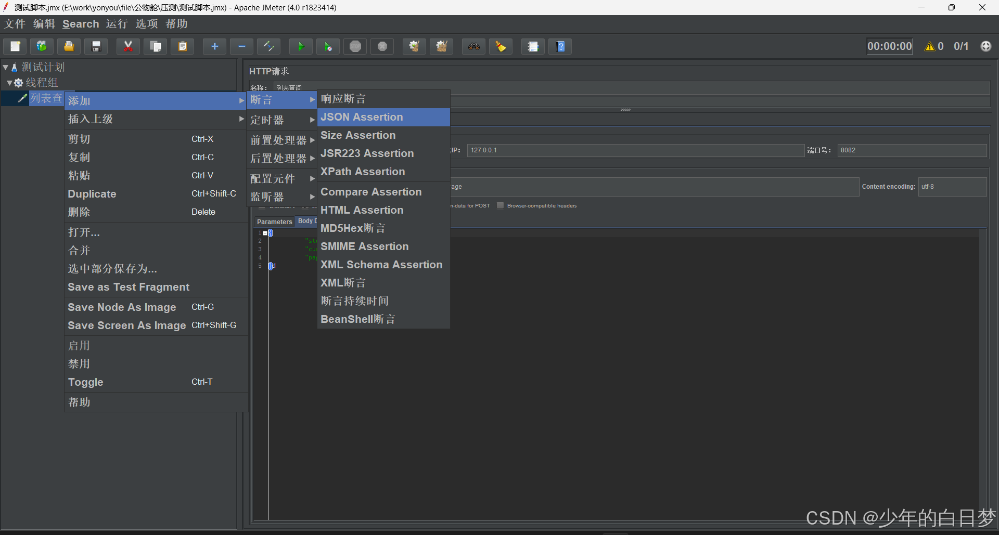Click the Reset search icon
The width and height of the screenshot is (999, 535).
tap(501, 46)
